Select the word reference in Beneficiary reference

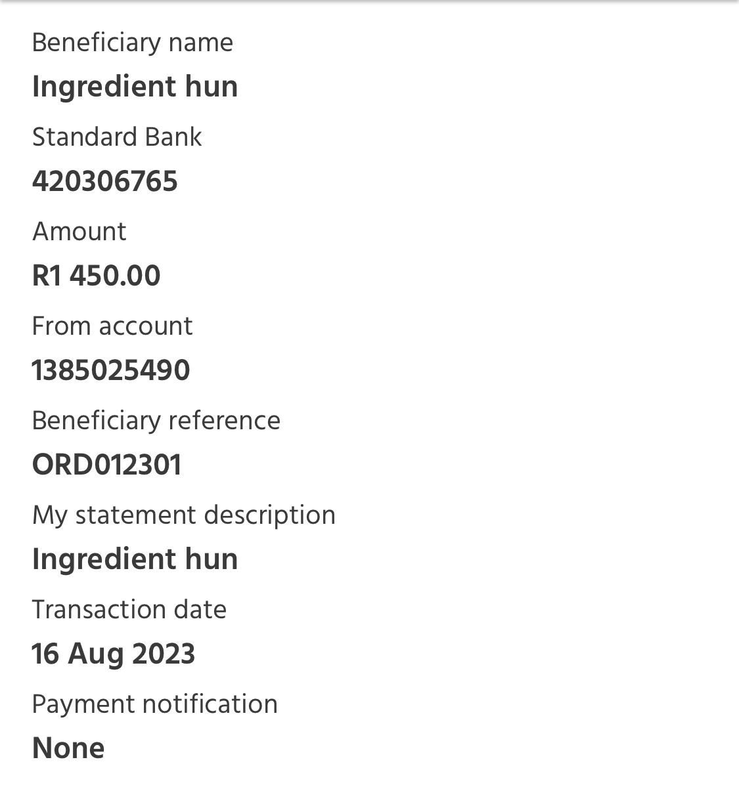point(224,421)
